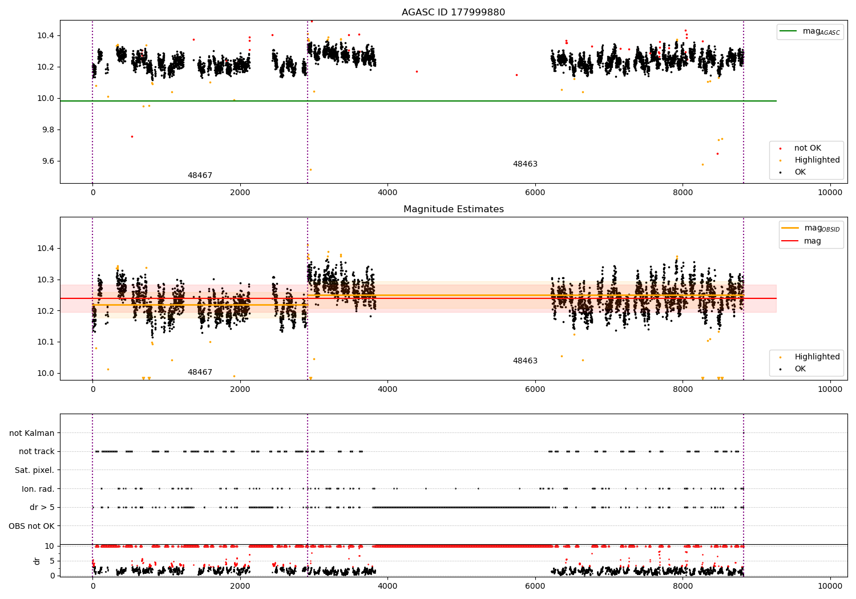Click the 10 tick on the dr axis
This screenshot has width=856, height=599.
pyautogui.click(x=50, y=546)
